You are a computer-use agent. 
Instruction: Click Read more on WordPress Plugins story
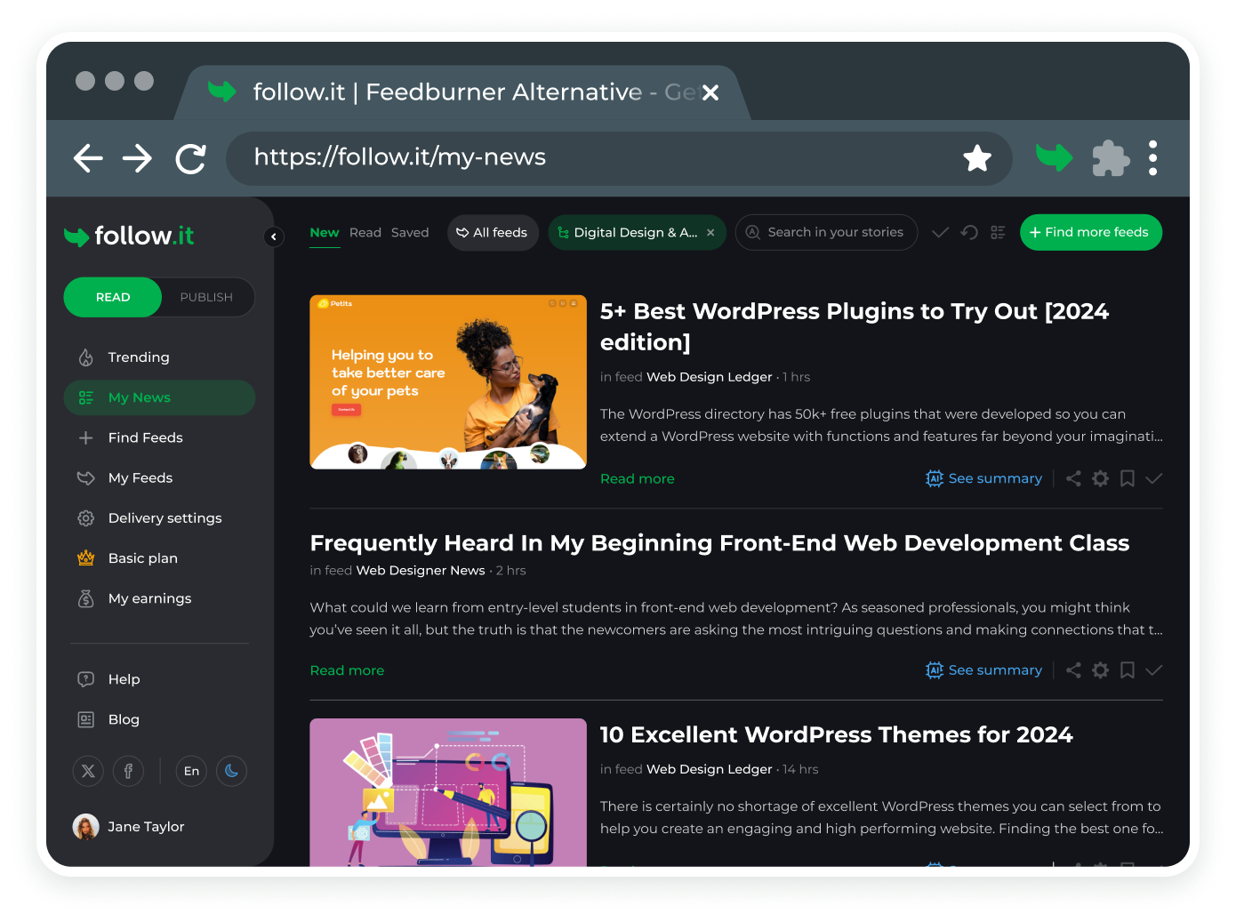click(638, 478)
